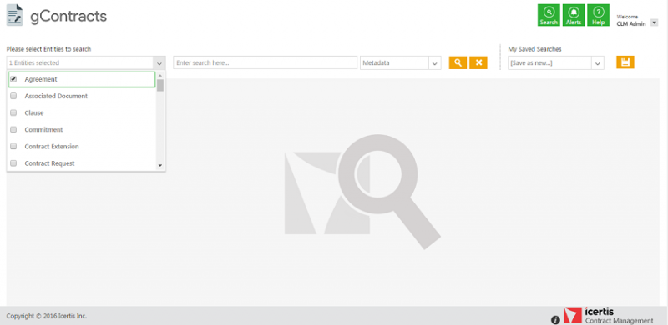
Task: Check the Associated Document checkbox
Action: [13, 96]
